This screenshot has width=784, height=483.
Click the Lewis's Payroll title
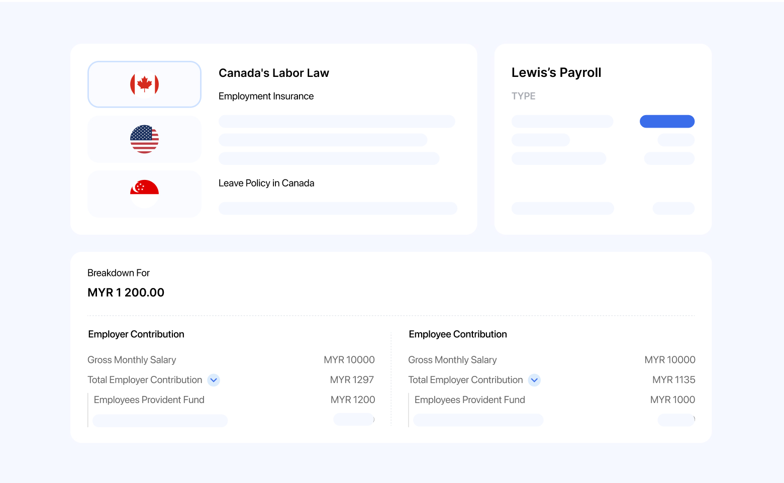tap(556, 73)
